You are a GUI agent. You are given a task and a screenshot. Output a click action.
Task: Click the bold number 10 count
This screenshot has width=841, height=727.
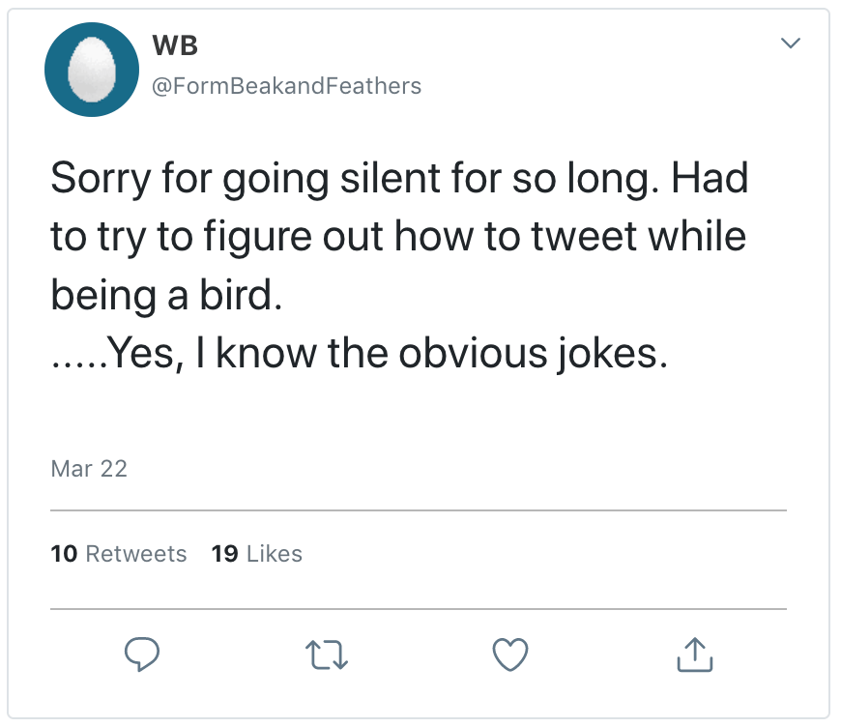coord(64,554)
